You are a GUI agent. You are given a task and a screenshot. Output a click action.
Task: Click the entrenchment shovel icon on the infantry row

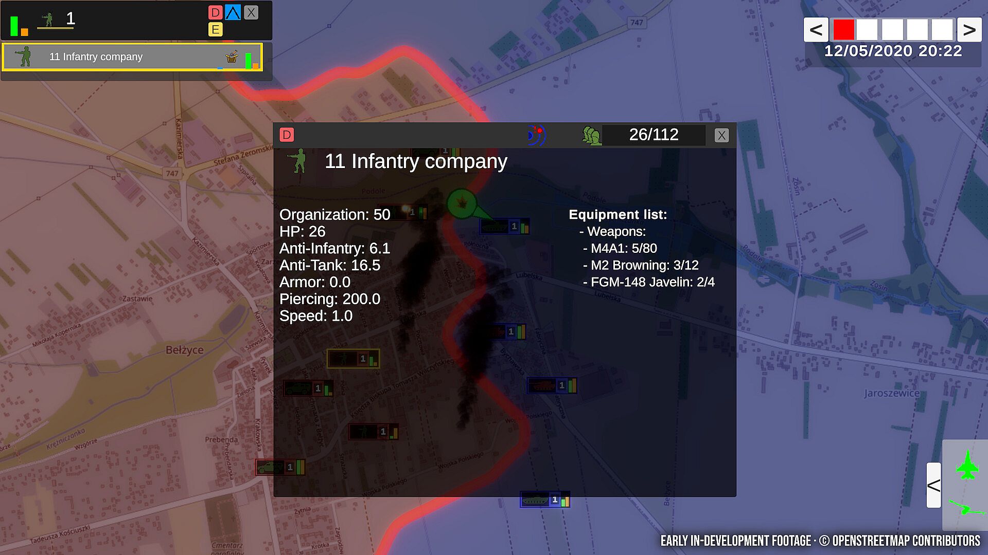[x=232, y=57]
